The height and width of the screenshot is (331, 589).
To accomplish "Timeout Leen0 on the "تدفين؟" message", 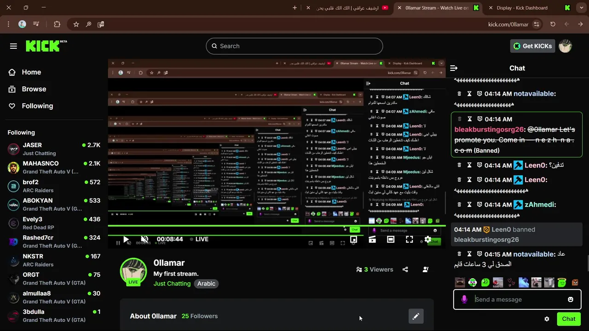I will (x=469, y=165).
